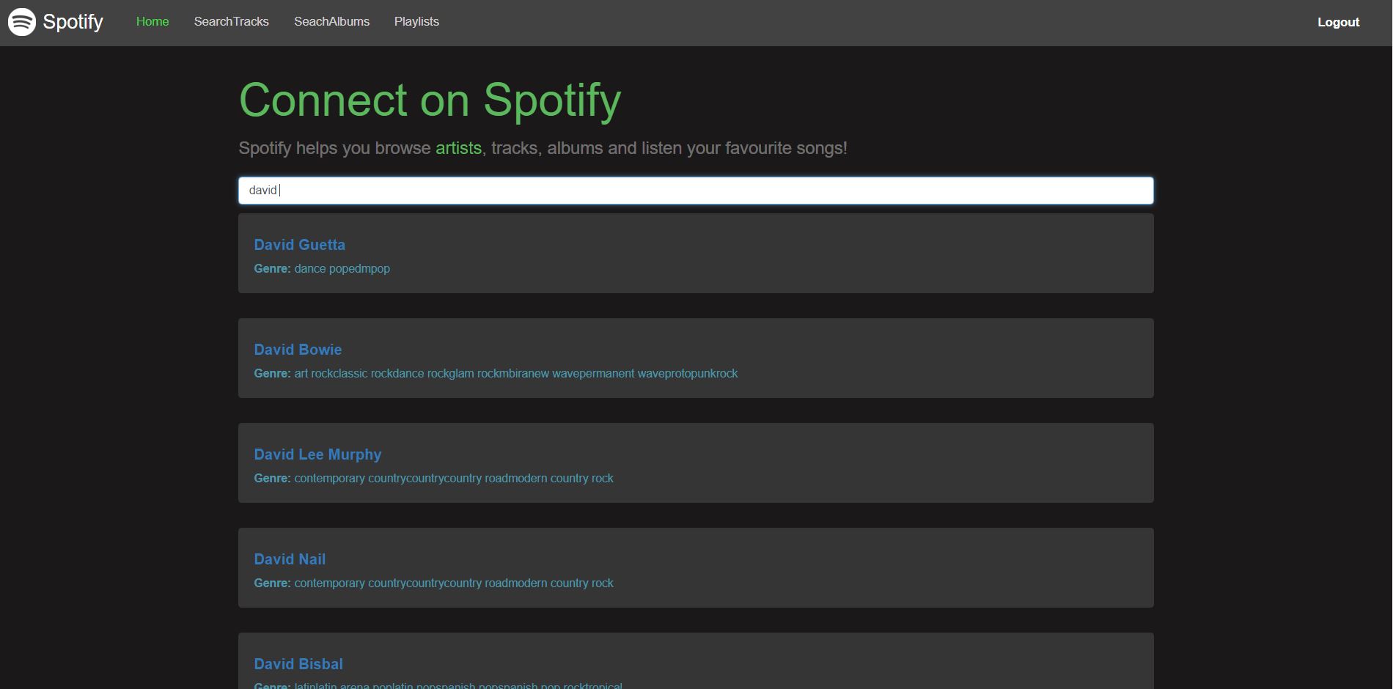Screen dimensions: 1393x689
Task: Click the dance popedmpop genre text
Action: point(341,268)
